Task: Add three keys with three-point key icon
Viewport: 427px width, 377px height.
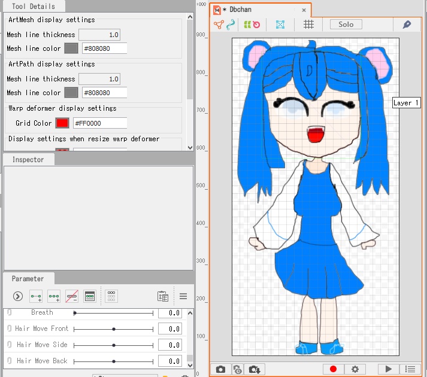Action: (x=54, y=296)
